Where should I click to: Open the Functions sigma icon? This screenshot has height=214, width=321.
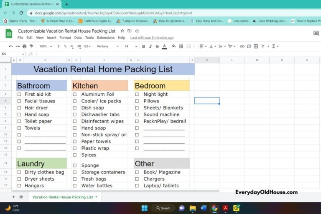tap(273, 46)
